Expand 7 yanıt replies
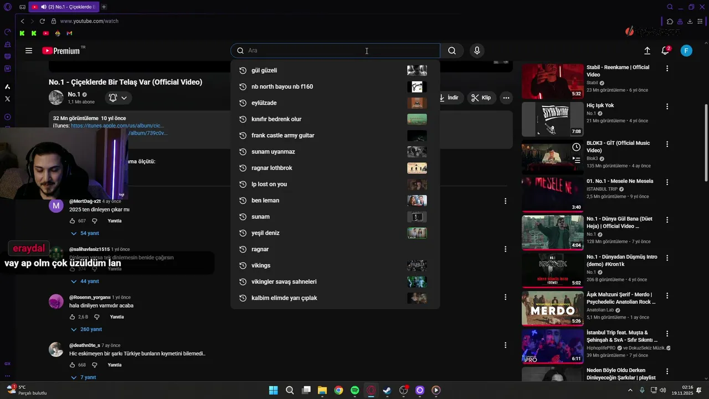The height and width of the screenshot is (399, 709). coord(83,377)
